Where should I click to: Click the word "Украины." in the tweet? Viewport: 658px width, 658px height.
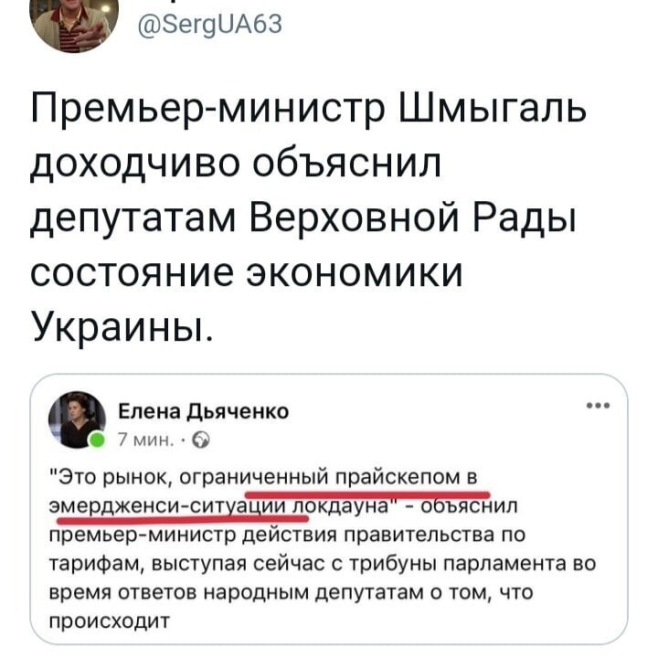[122, 329]
